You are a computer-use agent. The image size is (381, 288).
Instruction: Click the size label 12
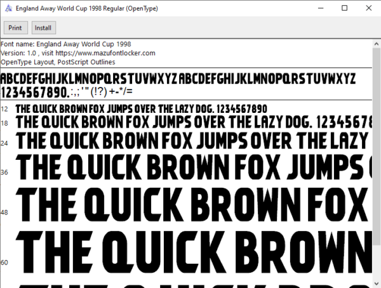pos(4,109)
